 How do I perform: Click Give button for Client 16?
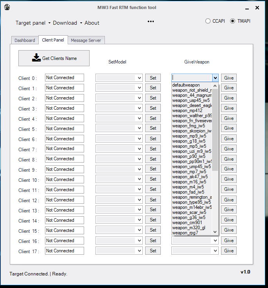[229, 241]
